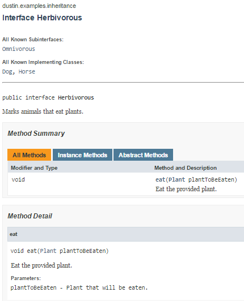Open Plant type link in method summary row
244x301 pixels.
pos(177,180)
